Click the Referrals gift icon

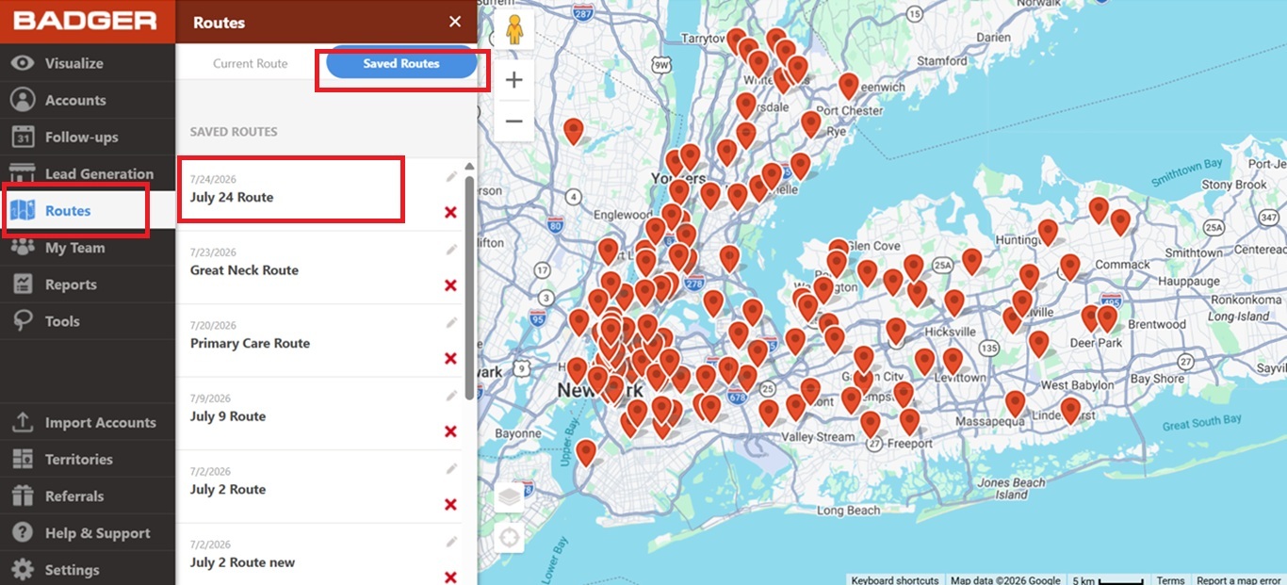pos(23,496)
